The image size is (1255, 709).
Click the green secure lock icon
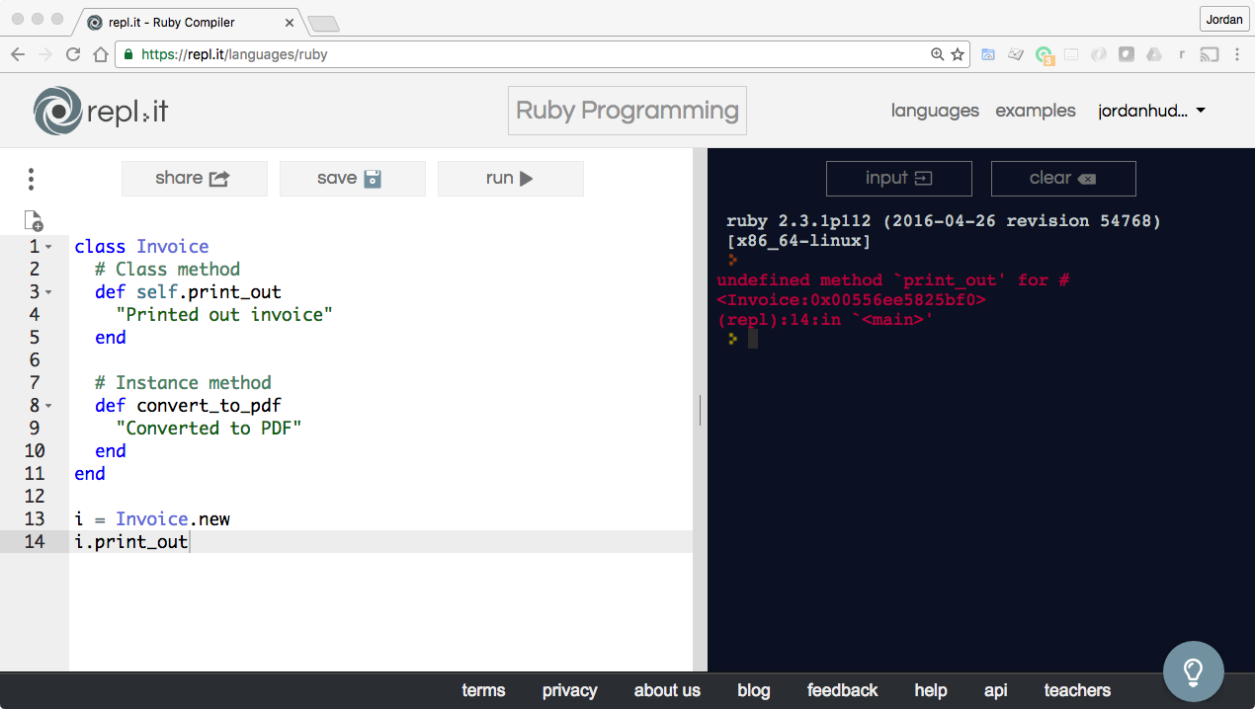[128, 54]
